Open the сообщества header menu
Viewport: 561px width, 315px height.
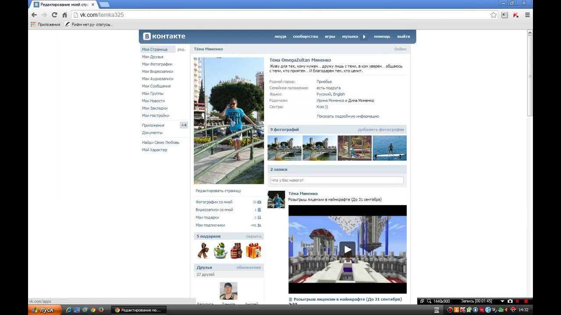pyautogui.click(x=305, y=37)
